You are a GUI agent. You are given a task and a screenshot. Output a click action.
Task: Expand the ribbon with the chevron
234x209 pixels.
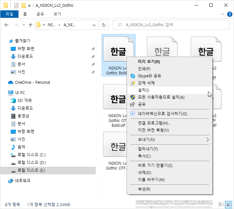pyautogui.click(x=223, y=14)
